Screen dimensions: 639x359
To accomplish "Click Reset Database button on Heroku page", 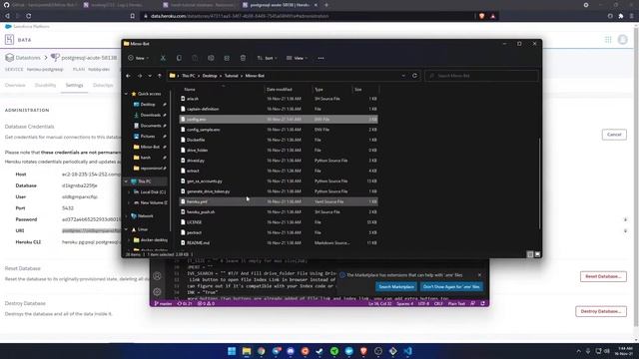I will point(603,277).
